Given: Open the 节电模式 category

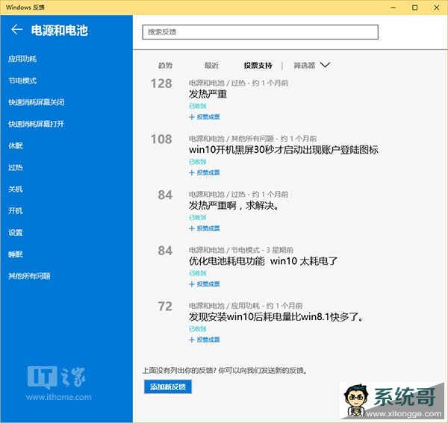Looking at the screenshot, I should 22,81.
